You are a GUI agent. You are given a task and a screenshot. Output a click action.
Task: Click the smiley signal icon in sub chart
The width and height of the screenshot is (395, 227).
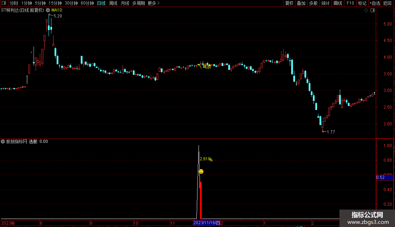[x=201, y=171]
